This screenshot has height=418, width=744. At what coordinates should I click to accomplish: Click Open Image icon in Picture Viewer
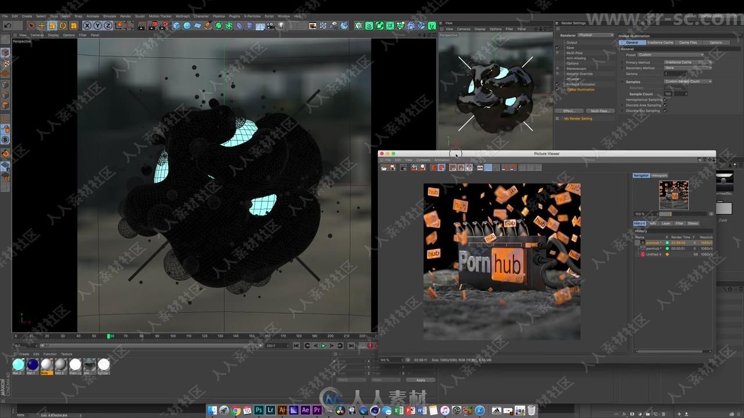[x=384, y=168]
